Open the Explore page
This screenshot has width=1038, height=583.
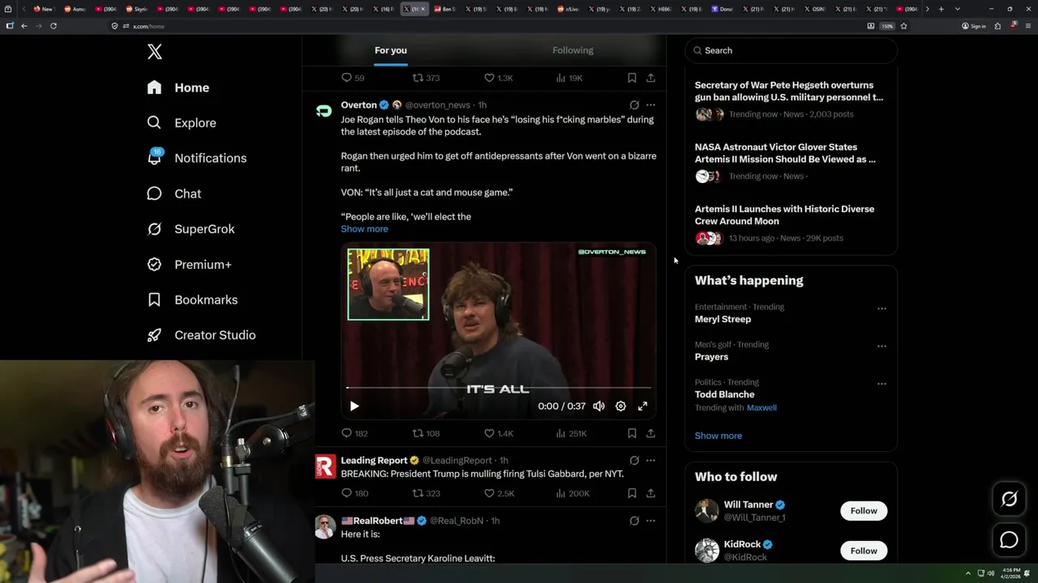(182, 123)
